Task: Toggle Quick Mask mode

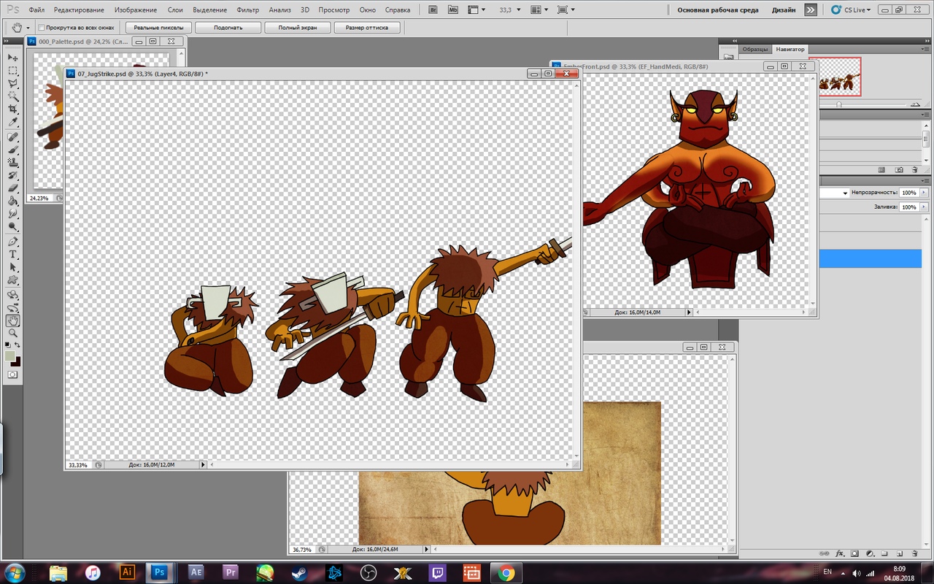Action: (12, 374)
